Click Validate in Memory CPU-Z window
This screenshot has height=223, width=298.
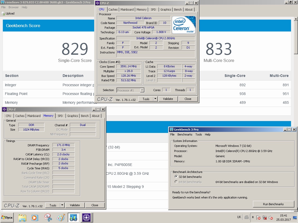pyautogui.click(x=75, y=205)
